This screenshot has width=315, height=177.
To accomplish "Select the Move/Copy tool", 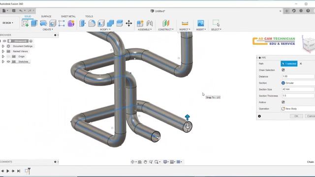I will (x=129, y=23).
